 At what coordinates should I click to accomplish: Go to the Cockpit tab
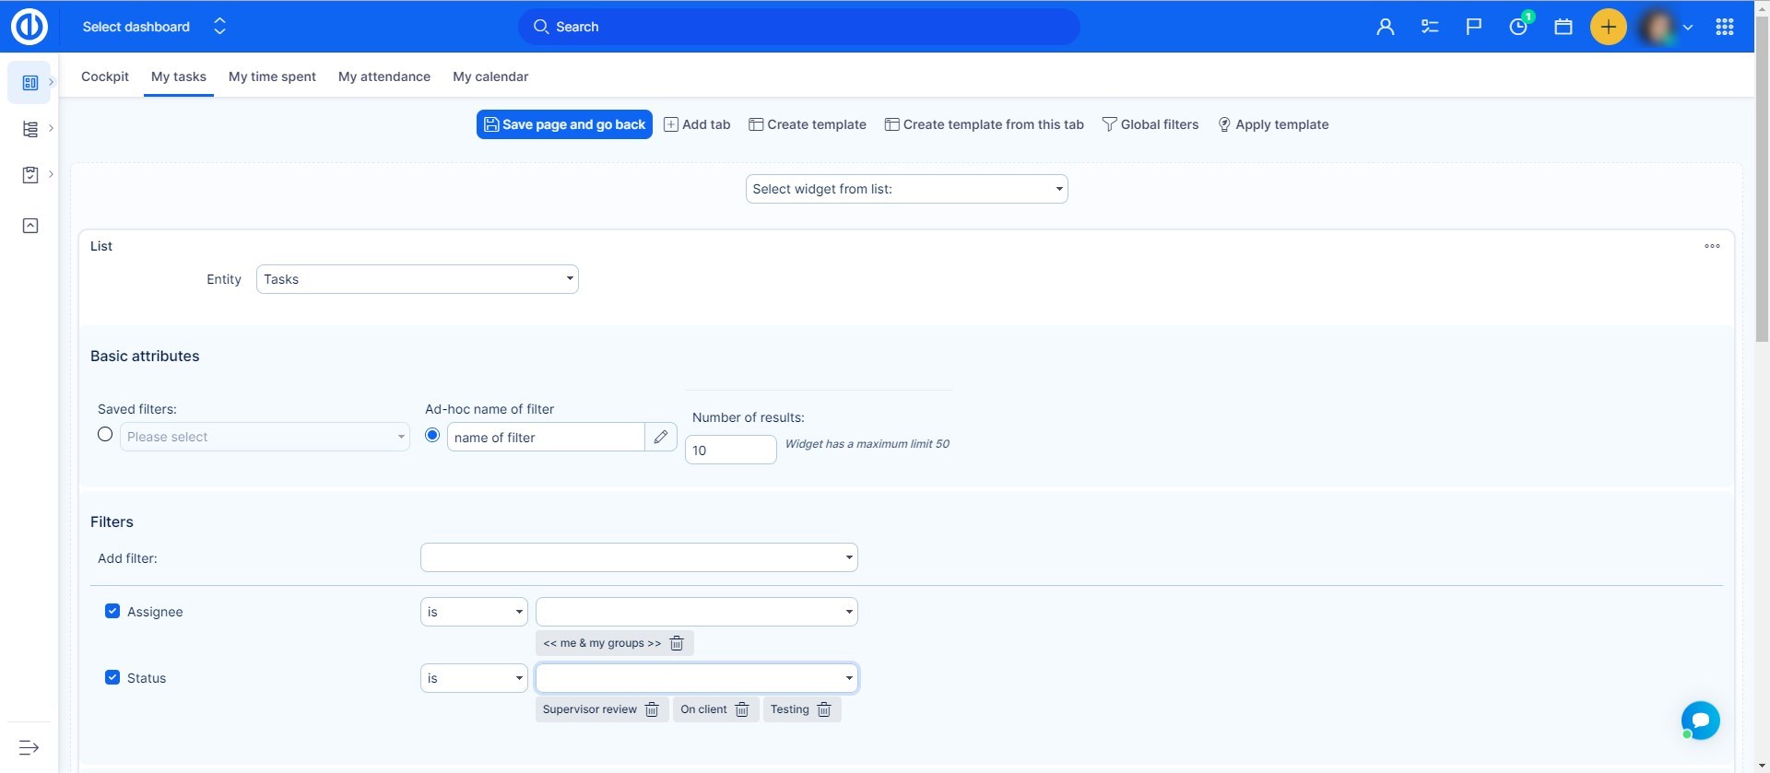105,76
